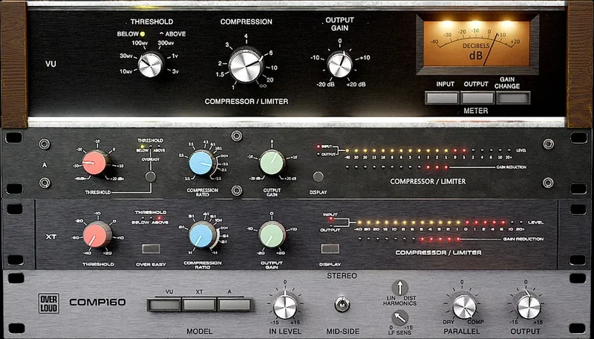Click the Input indicator LED on unit A

coord(318,146)
